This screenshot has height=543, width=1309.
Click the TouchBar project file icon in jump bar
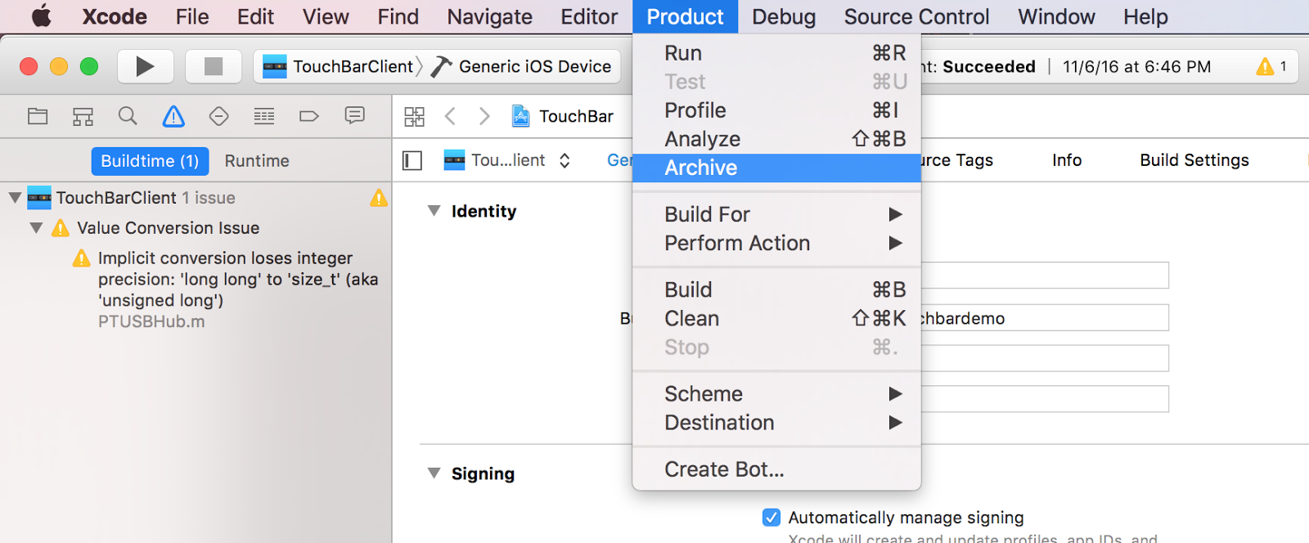(520, 116)
